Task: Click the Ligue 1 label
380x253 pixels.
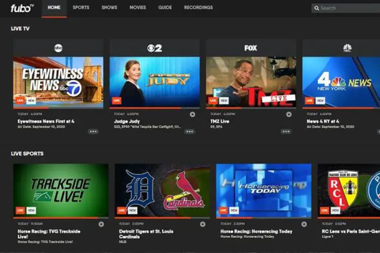Action: 327,236
